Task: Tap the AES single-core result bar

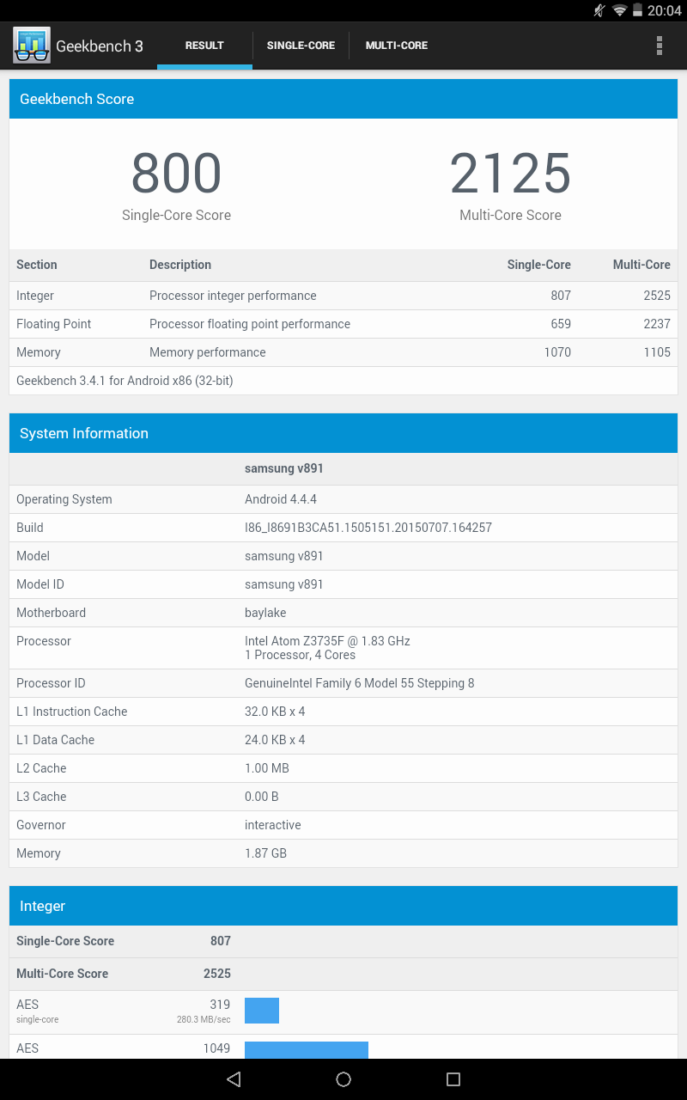Action: tap(262, 1011)
